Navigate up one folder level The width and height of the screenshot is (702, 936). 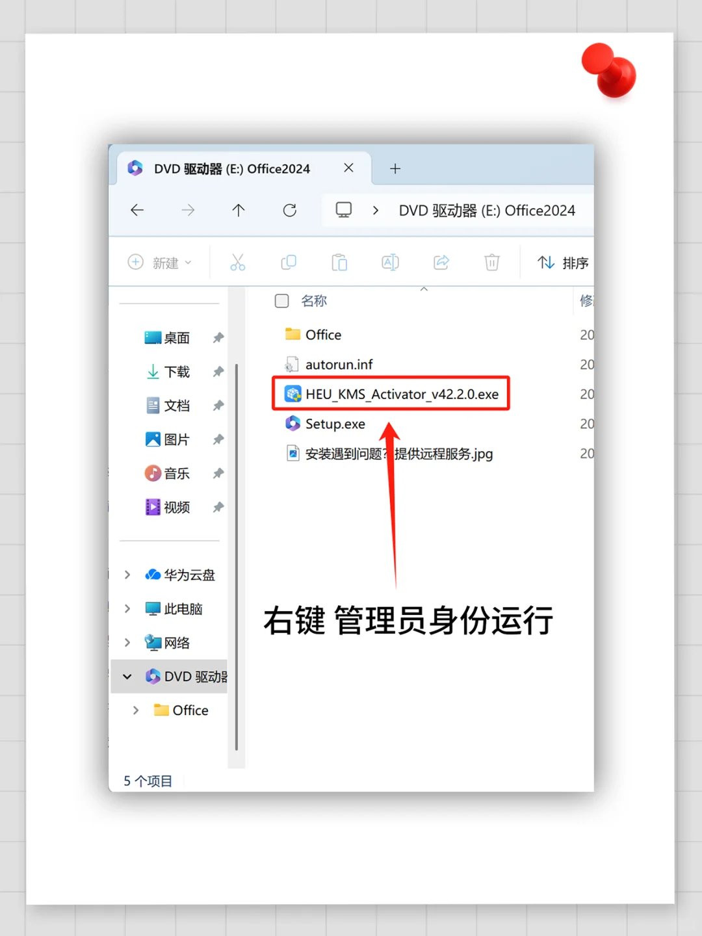(x=239, y=210)
